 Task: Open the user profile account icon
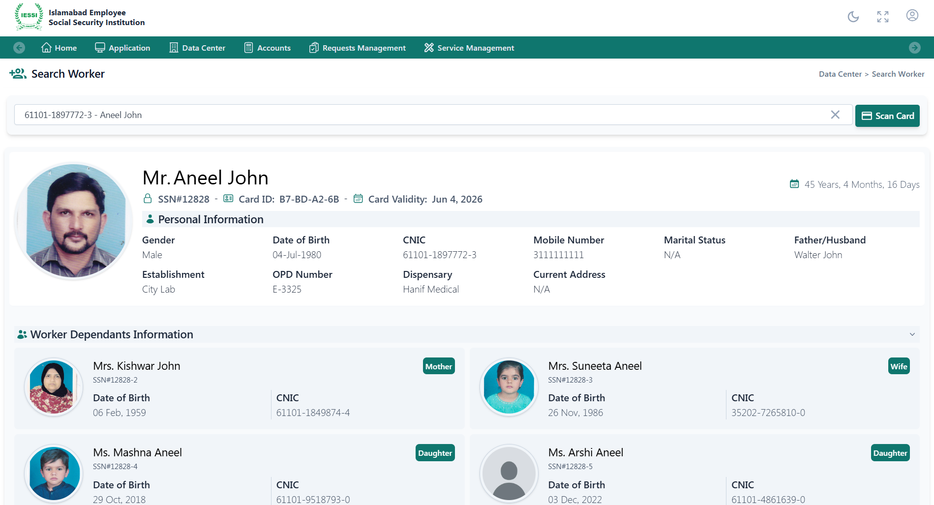click(x=912, y=16)
